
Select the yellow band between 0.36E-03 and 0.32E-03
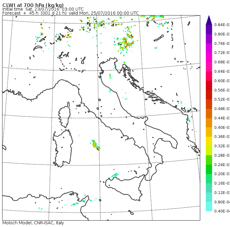coord(209,141)
